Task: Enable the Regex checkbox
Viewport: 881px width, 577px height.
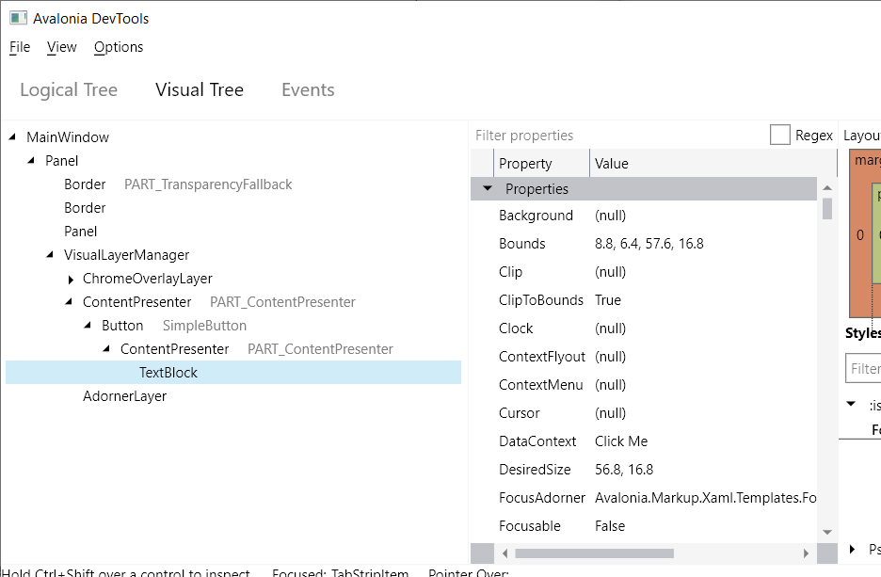Action: (x=780, y=135)
